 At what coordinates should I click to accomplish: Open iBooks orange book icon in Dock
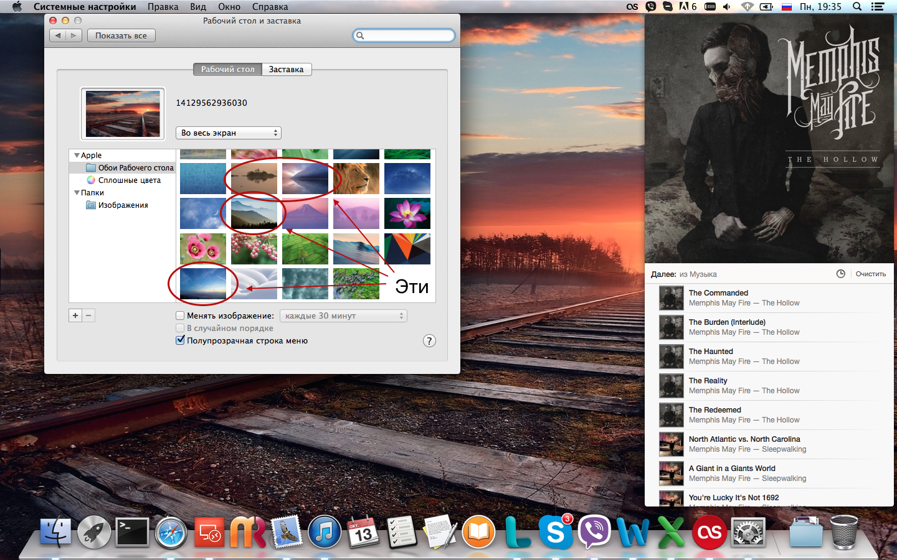point(478,533)
